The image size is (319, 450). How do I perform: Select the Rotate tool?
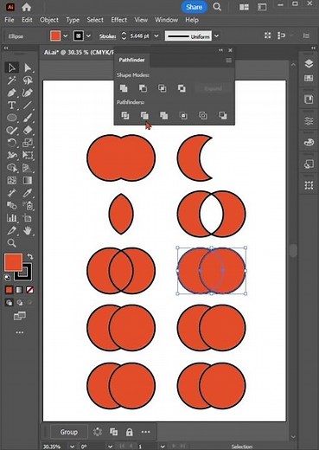tap(11, 143)
